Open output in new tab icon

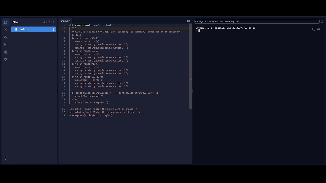(322, 22)
